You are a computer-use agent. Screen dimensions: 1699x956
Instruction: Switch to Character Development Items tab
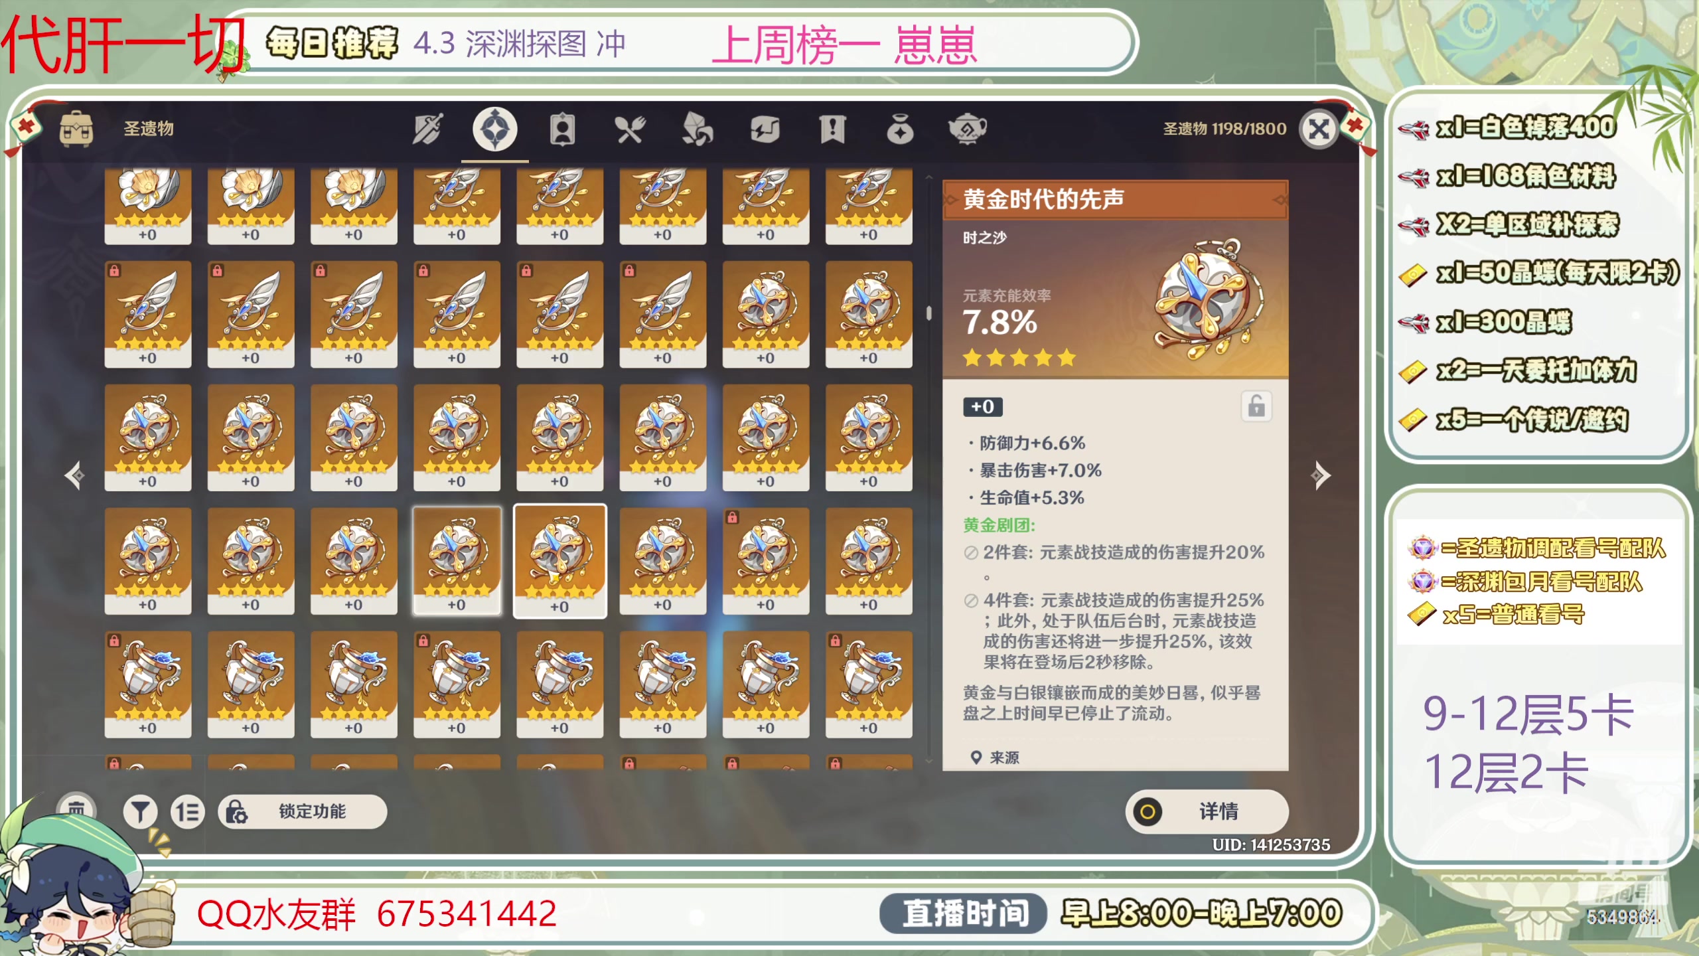(562, 129)
